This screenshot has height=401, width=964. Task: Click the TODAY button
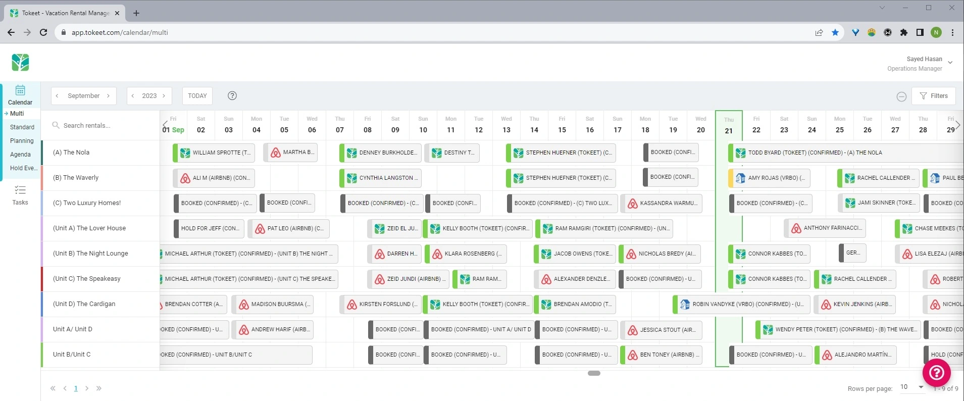click(x=197, y=95)
